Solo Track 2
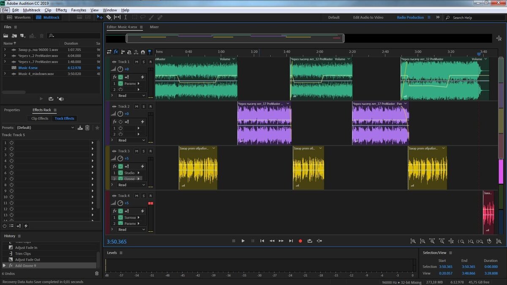507x285 pixels. (144, 106)
